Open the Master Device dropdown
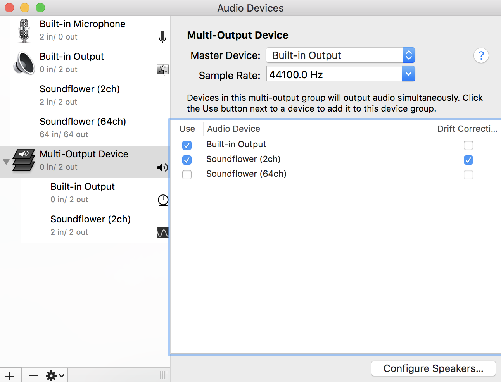This screenshot has width=501, height=382. [x=340, y=55]
